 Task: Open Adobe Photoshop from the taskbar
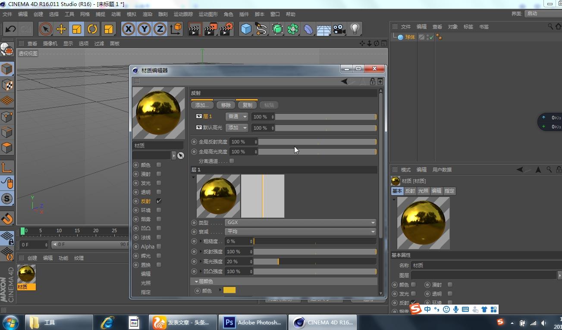253,322
